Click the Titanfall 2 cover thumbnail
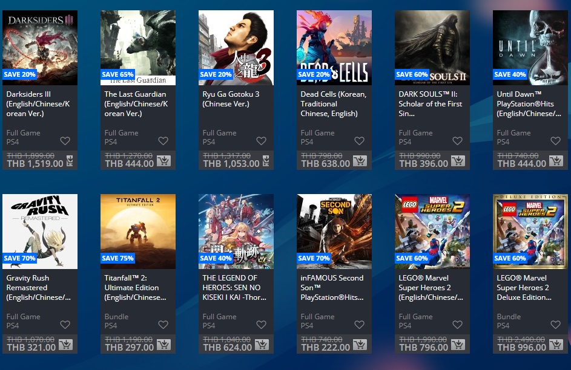 138,232
